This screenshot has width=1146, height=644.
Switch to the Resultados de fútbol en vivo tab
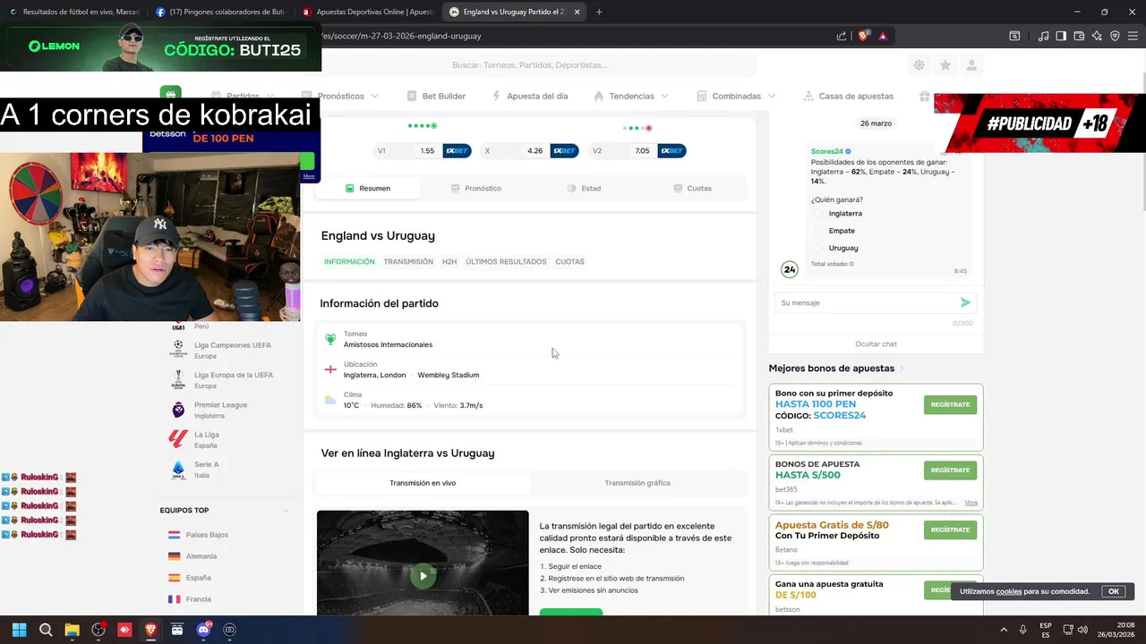pyautogui.click(x=73, y=12)
